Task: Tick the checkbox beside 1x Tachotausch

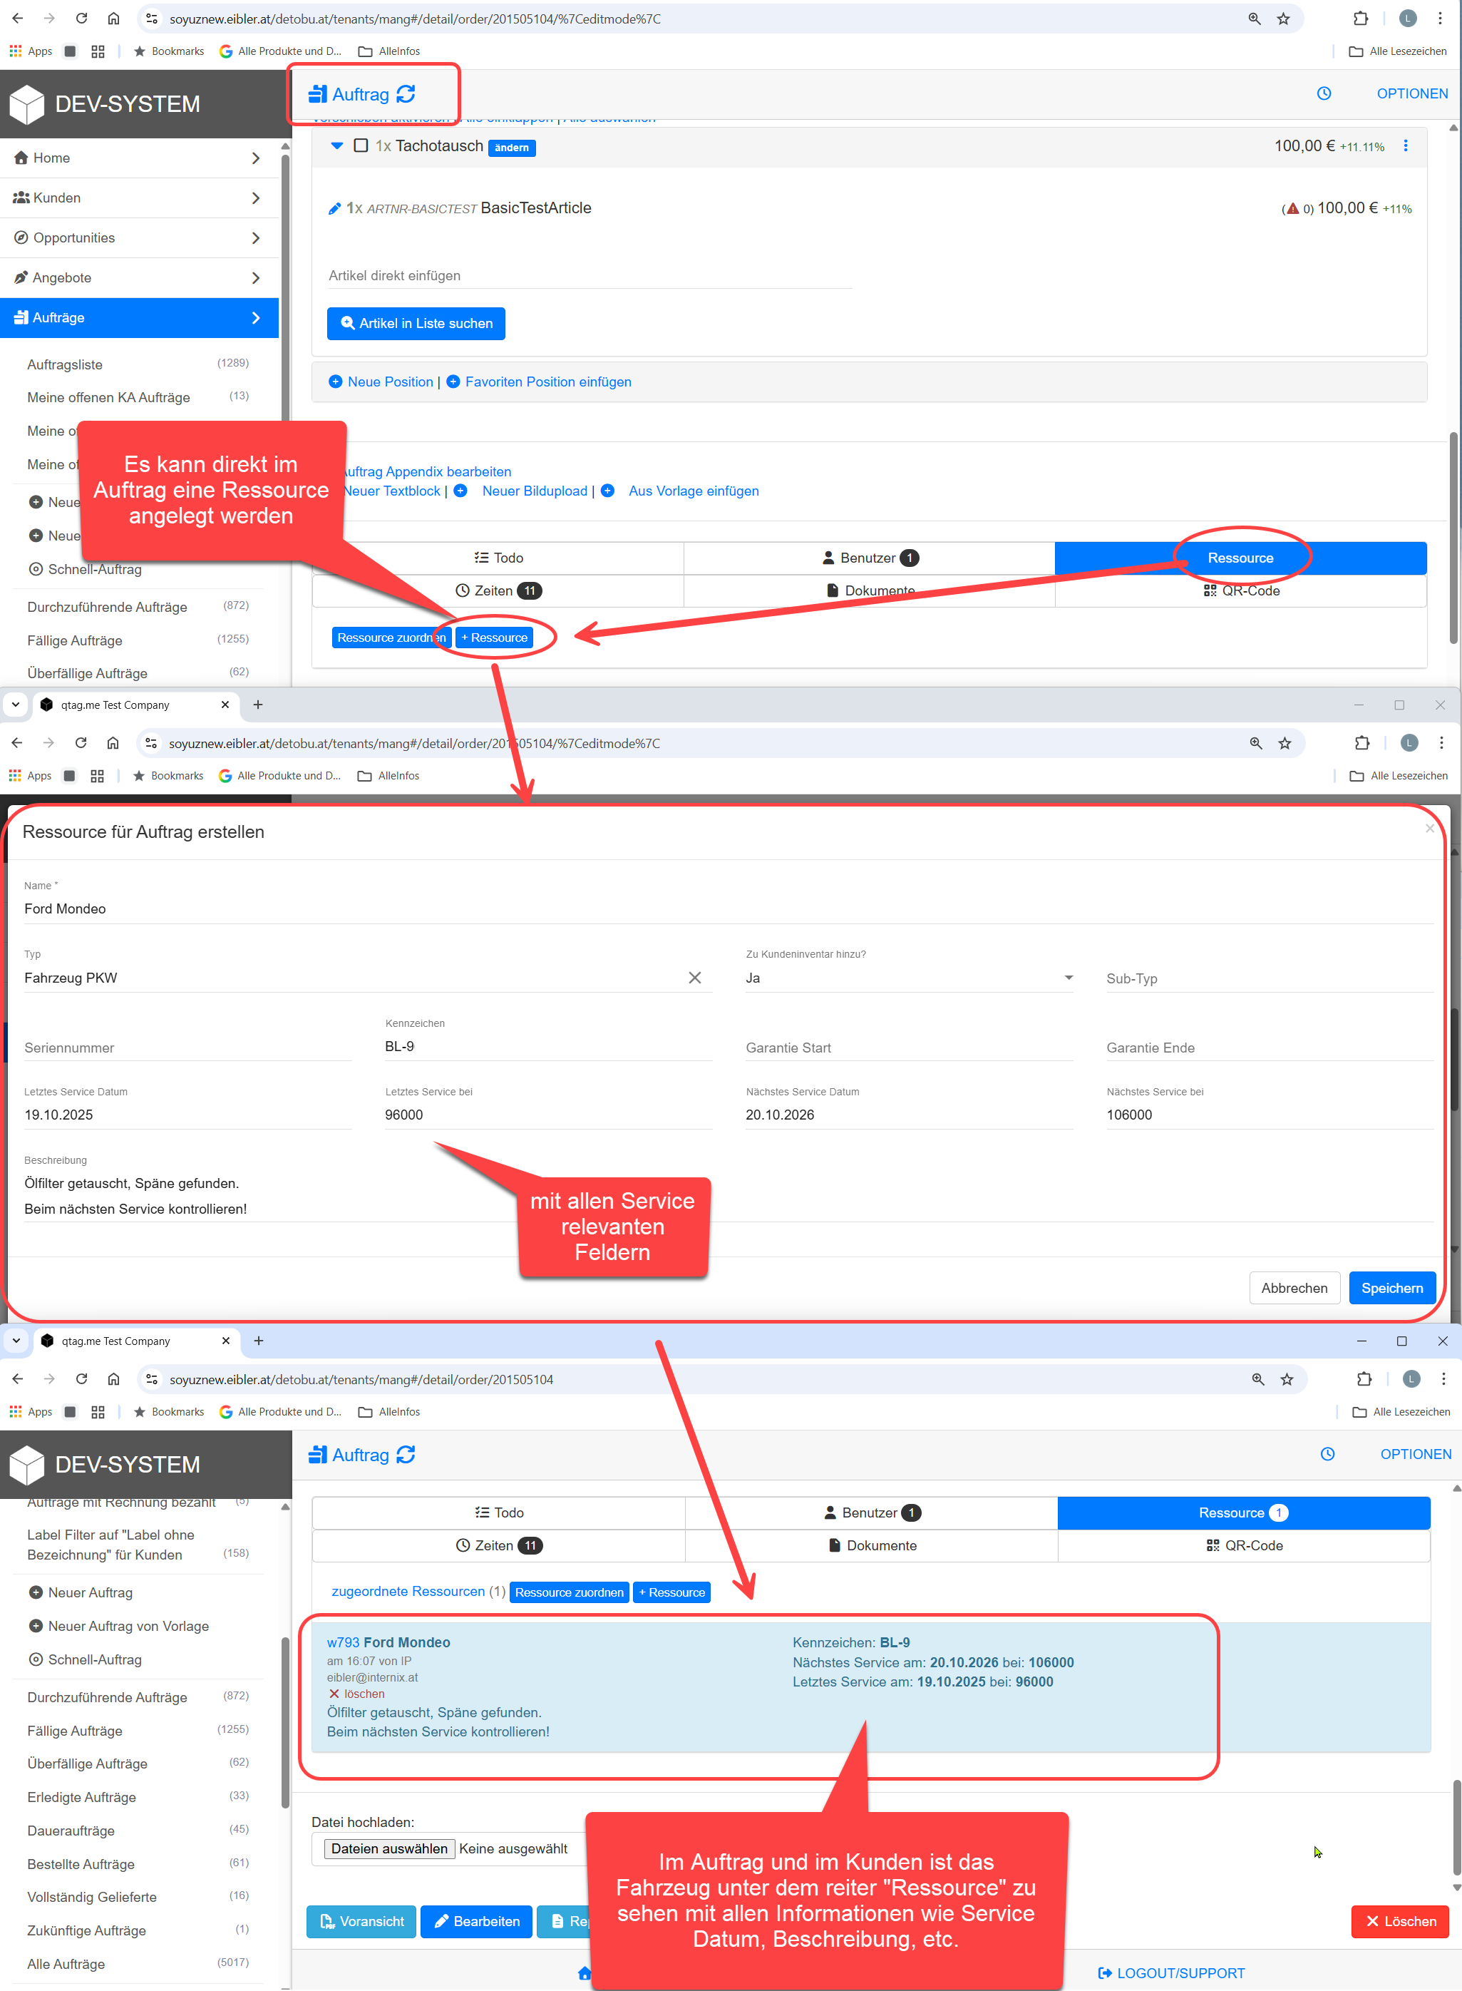Action: click(361, 145)
